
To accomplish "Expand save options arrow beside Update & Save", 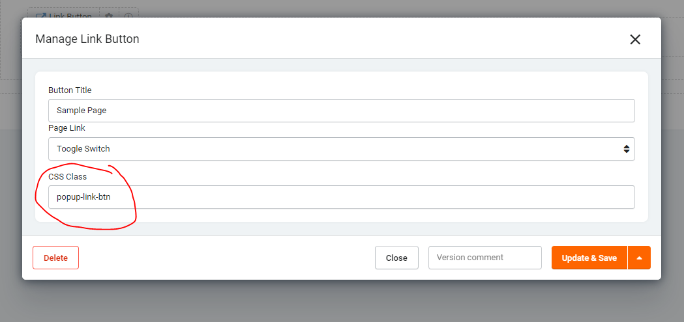I will pos(639,258).
